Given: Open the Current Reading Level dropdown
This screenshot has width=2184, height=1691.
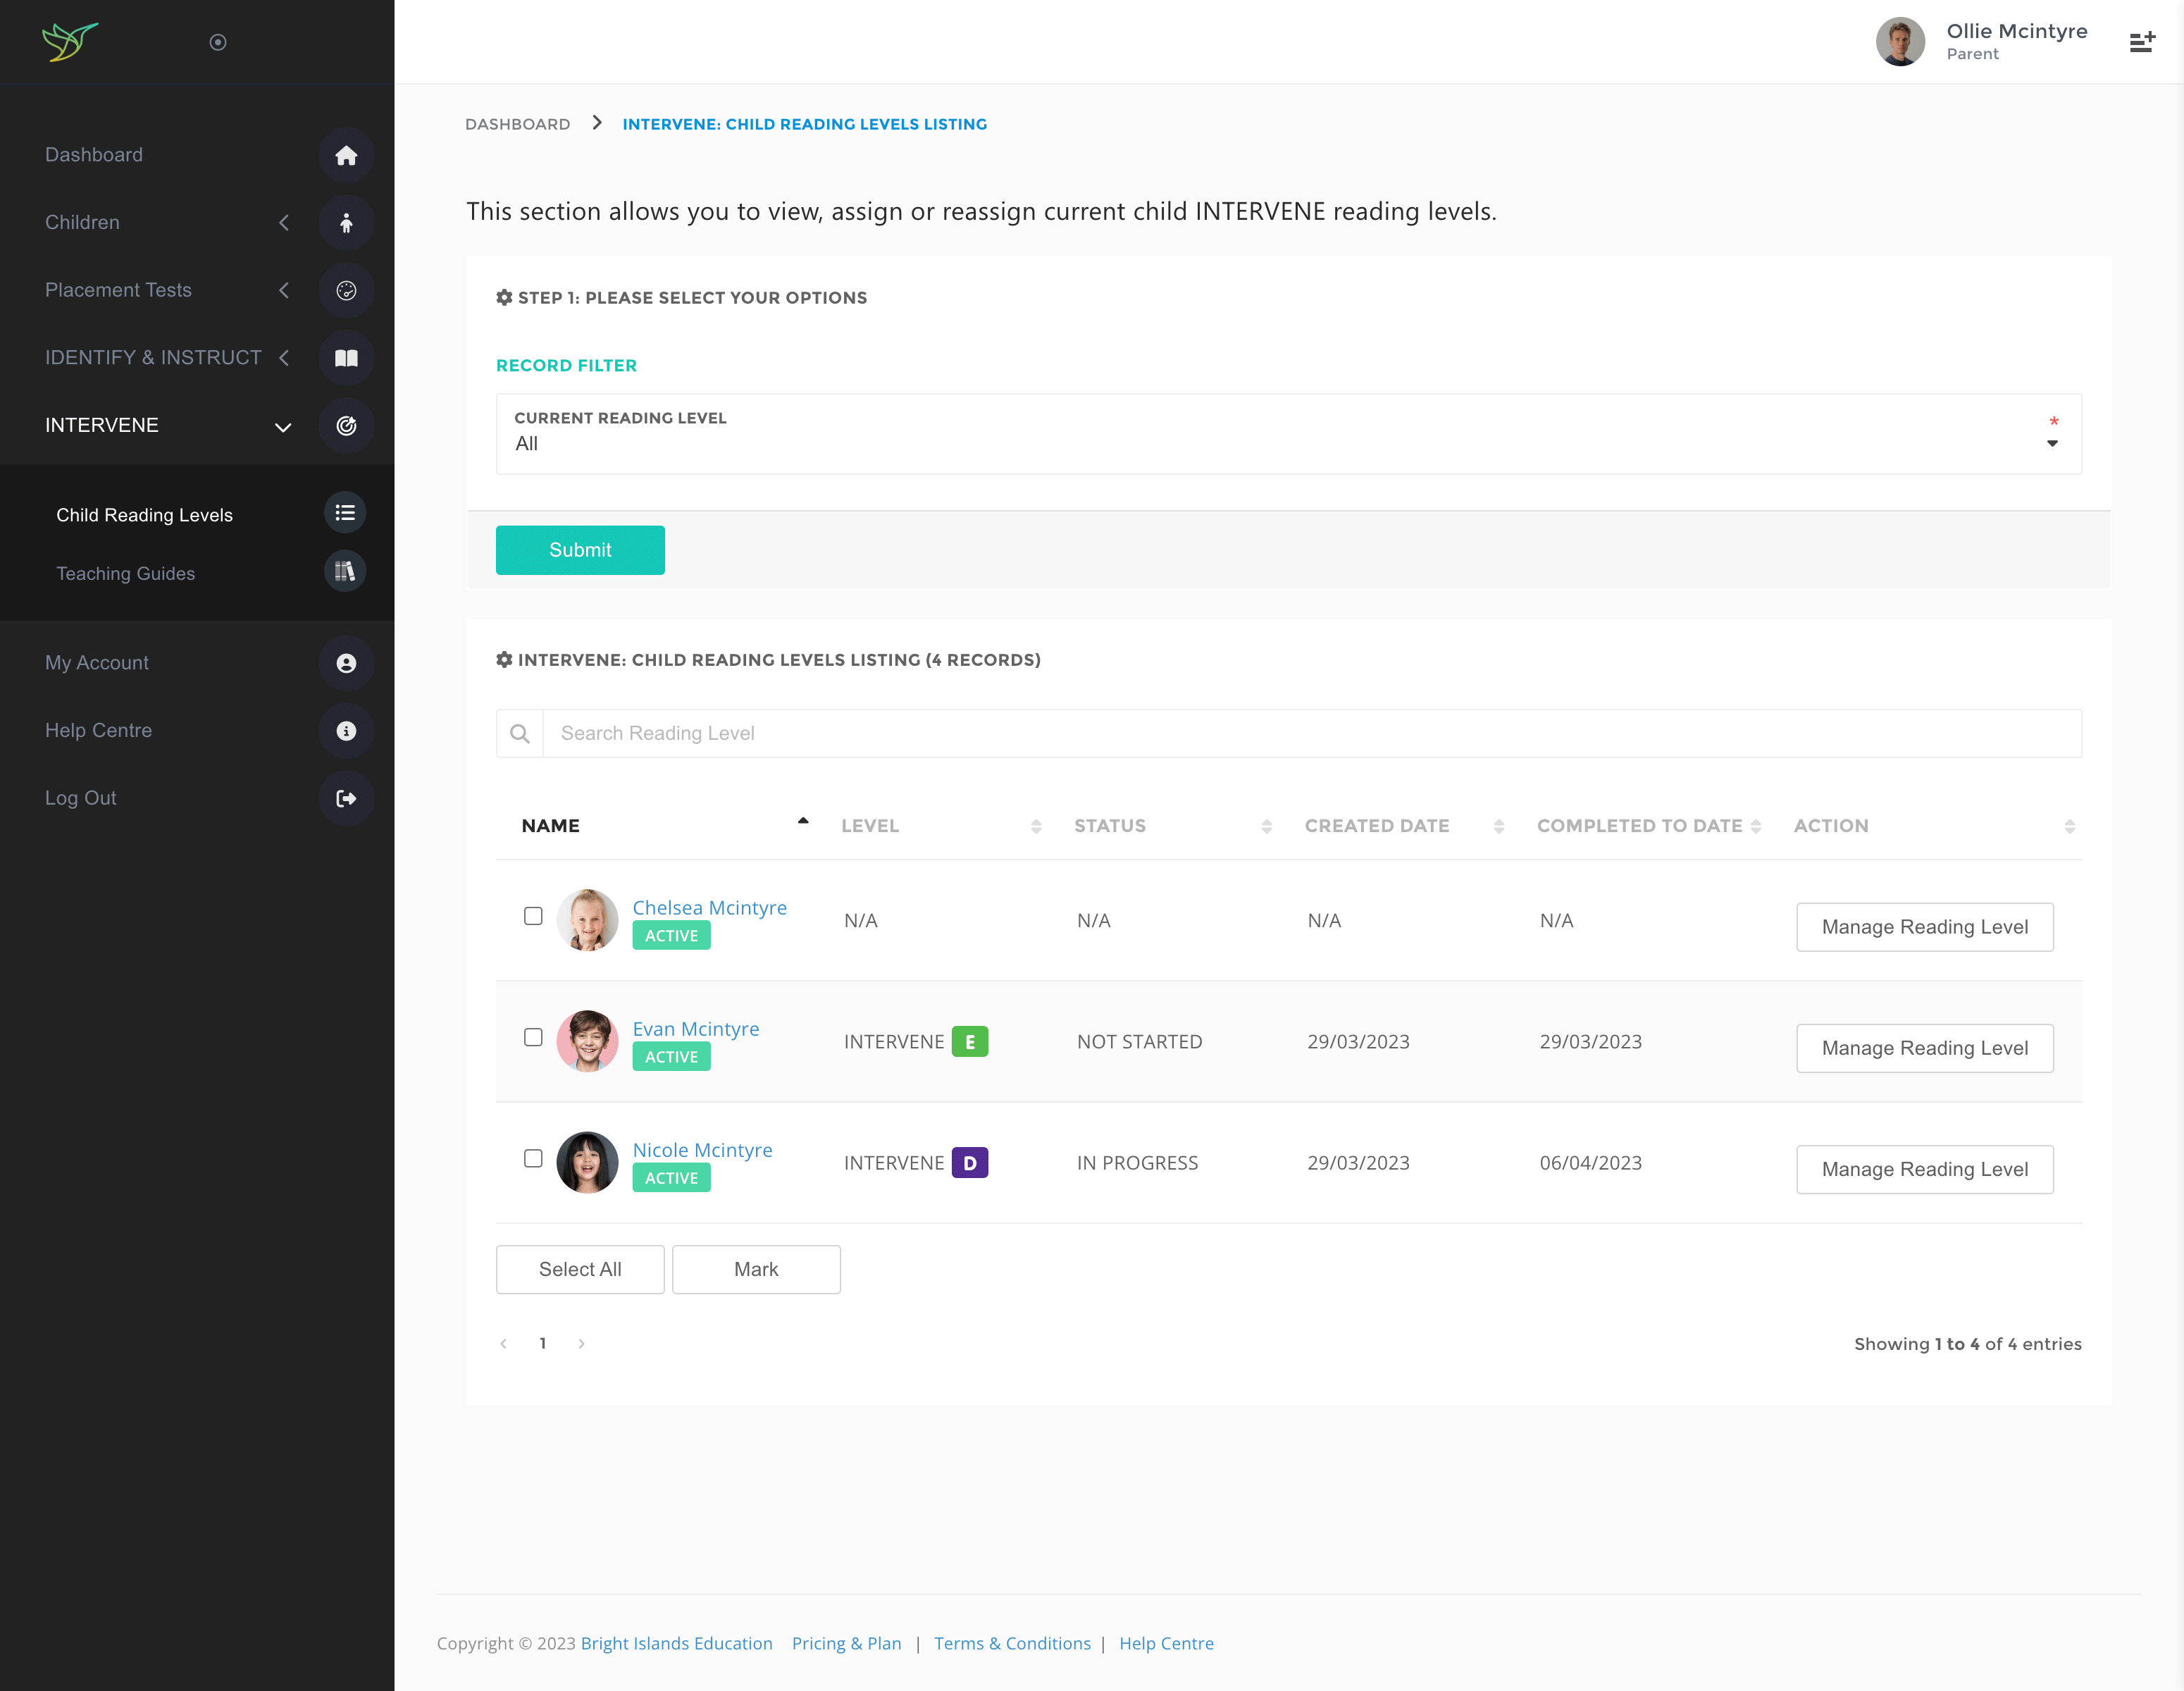Looking at the screenshot, I should (1288, 434).
